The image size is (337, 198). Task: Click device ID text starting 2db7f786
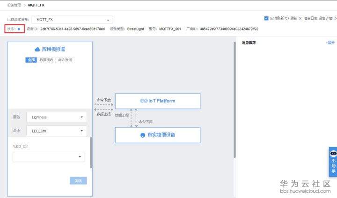(73, 29)
